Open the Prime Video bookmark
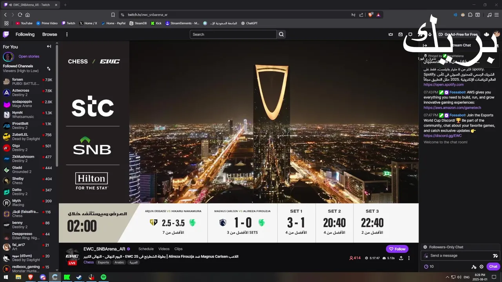This screenshot has height=282, width=502. tap(47, 23)
